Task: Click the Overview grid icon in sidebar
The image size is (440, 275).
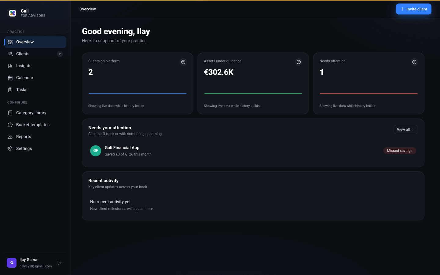Action: pos(10,42)
